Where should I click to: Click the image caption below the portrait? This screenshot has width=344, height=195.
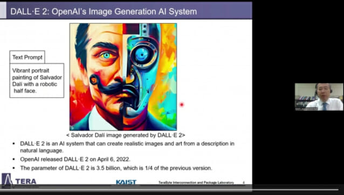(126, 135)
